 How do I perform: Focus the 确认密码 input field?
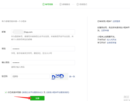(43, 62)
